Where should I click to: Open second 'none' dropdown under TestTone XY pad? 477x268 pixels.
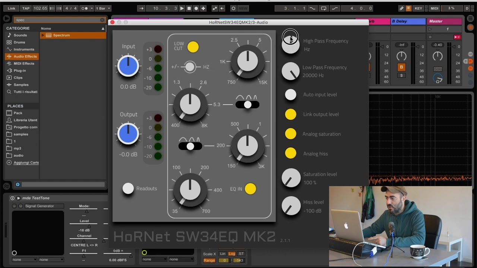pyautogui.click(x=51, y=259)
